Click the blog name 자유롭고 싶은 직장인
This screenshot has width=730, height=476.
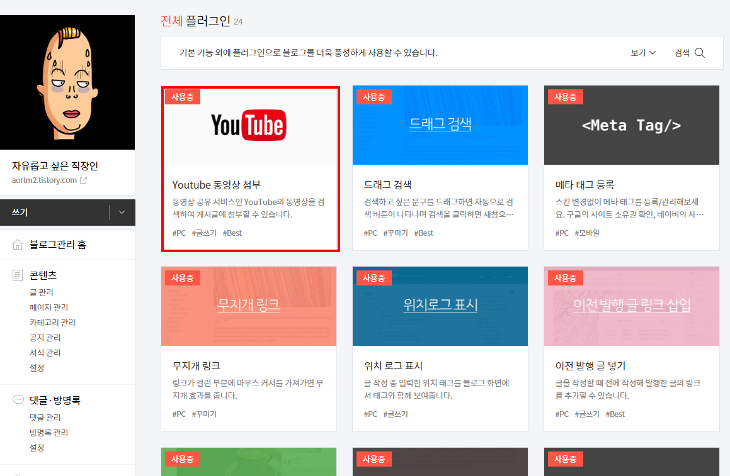coord(55,166)
